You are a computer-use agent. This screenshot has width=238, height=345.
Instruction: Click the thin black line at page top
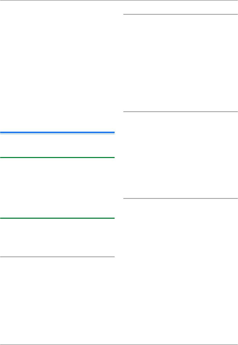click(x=119, y=0)
